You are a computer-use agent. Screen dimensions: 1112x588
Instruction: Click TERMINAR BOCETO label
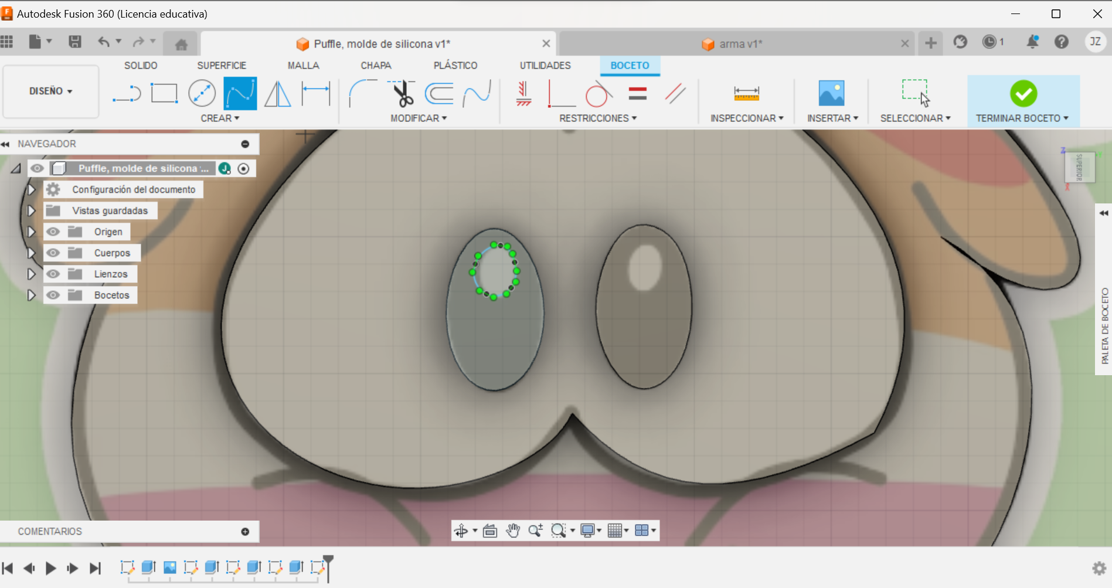click(x=1022, y=118)
